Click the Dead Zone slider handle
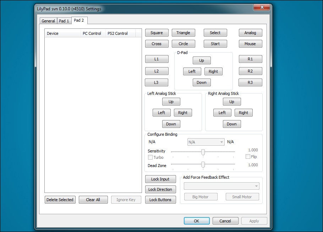 point(203,164)
